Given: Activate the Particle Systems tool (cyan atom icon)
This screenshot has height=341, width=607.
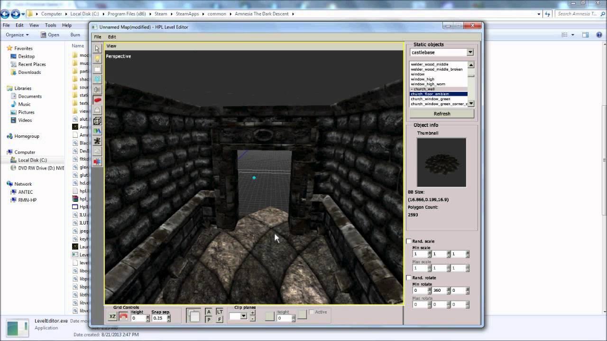Looking at the screenshot, I should 97,80.
